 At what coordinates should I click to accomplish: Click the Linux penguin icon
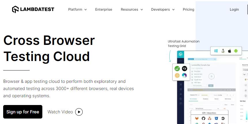223,51
